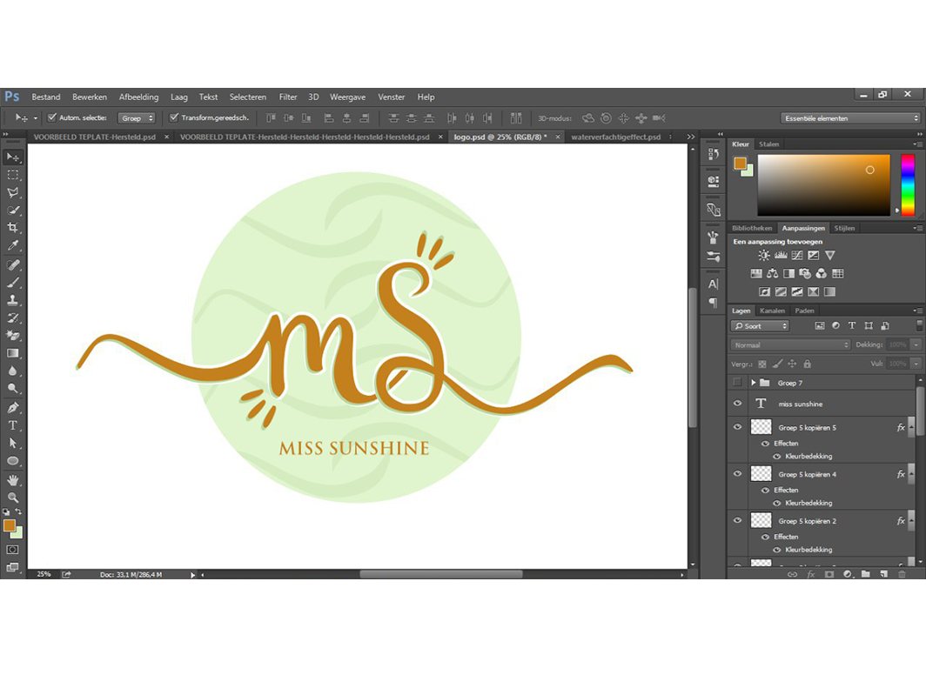This screenshot has width=926, height=695.
Task: Toggle Effecten visibility of kopiëren 4
Action: point(765,490)
